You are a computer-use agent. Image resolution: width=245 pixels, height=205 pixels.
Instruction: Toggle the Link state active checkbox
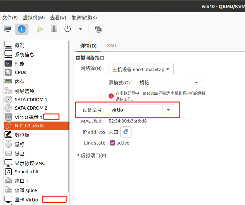pos(112,143)
